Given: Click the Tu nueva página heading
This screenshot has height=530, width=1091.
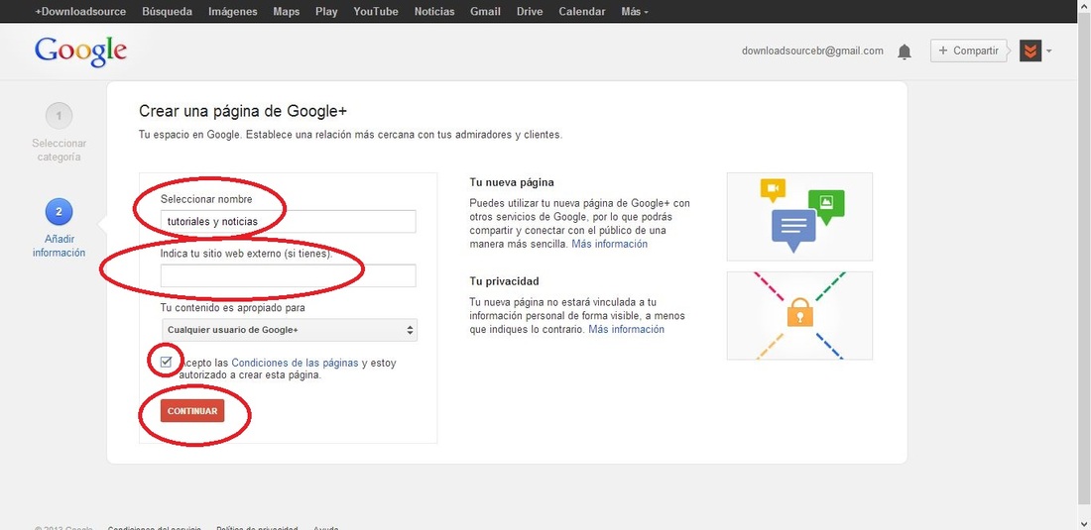Looking at the screenshot, I should 512,182.
